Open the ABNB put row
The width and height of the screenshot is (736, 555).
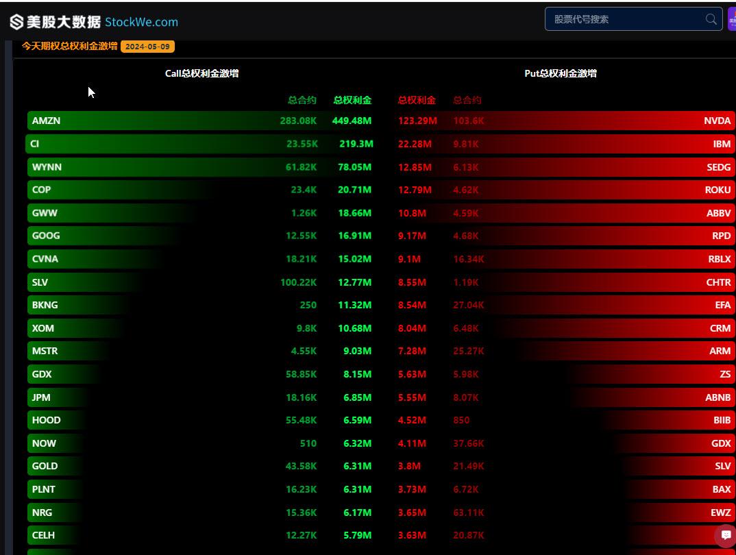(x=565, y=397)
